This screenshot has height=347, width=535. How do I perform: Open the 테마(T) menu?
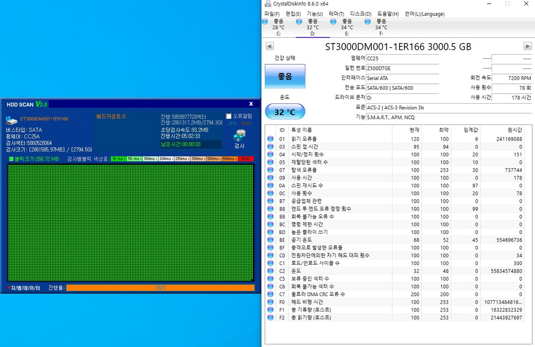336,14
